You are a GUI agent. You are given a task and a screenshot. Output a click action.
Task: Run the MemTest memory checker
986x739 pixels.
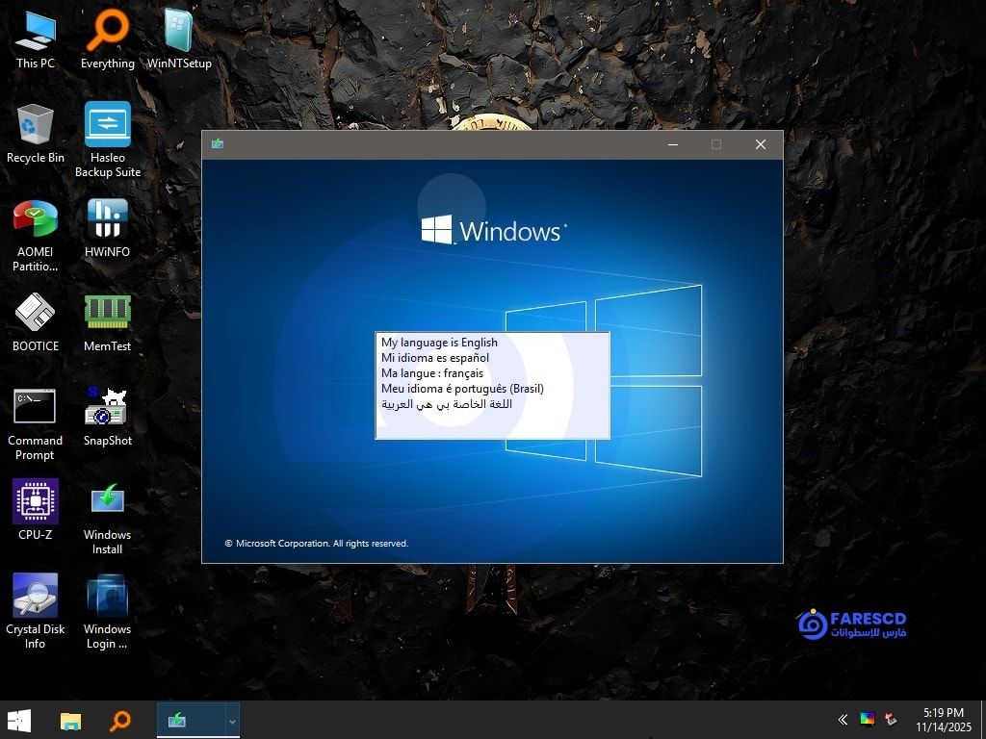pos(107,313)
